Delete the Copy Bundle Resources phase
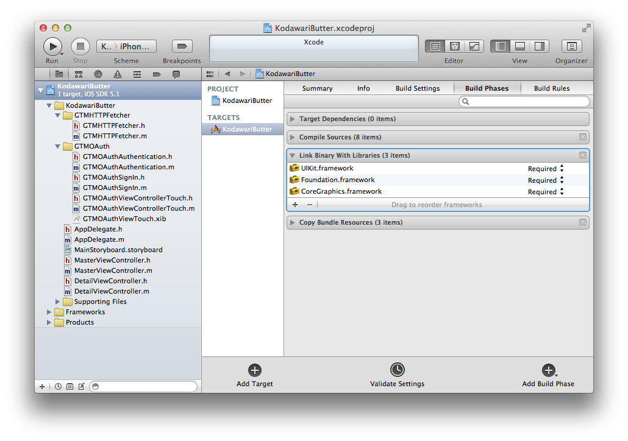 click(583, 222)
